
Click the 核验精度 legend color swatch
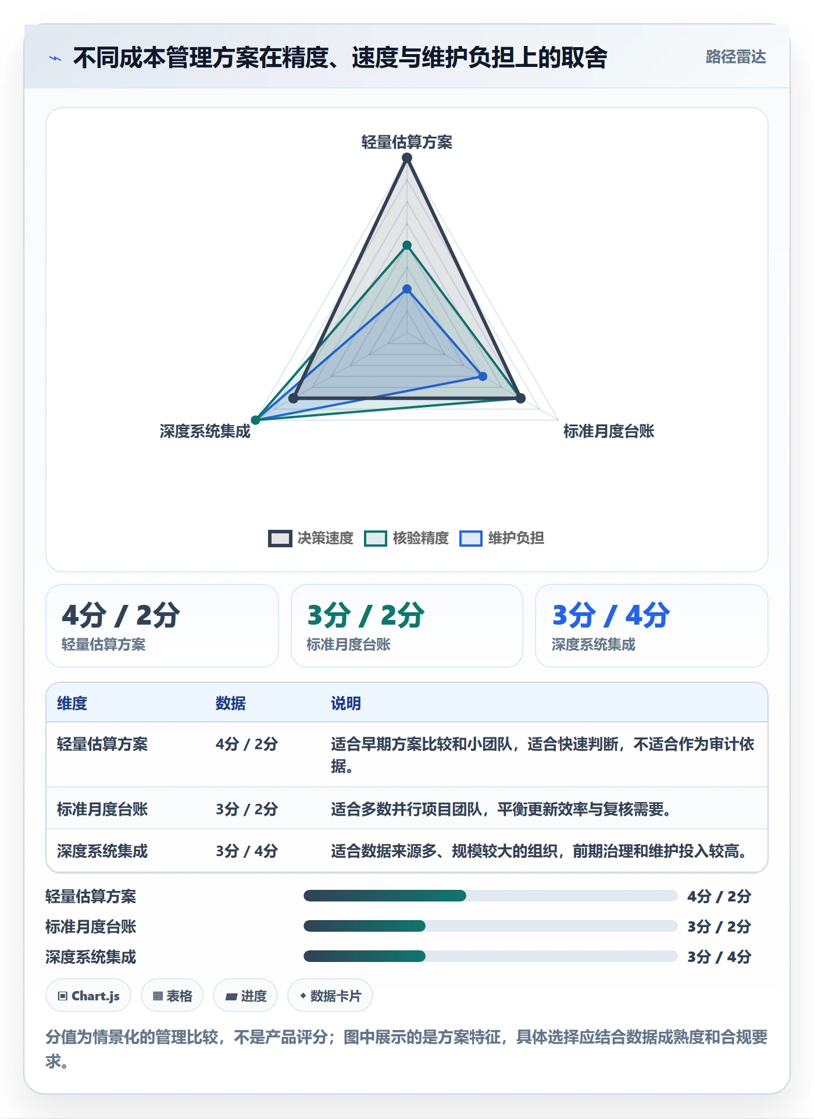pos(375,539)
